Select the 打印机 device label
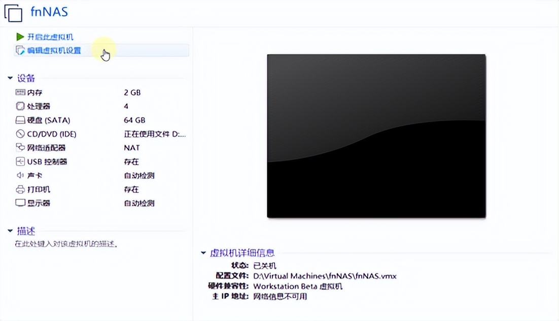Image resolution: width=559 pixels, height=321 pixels. [39, 189]
